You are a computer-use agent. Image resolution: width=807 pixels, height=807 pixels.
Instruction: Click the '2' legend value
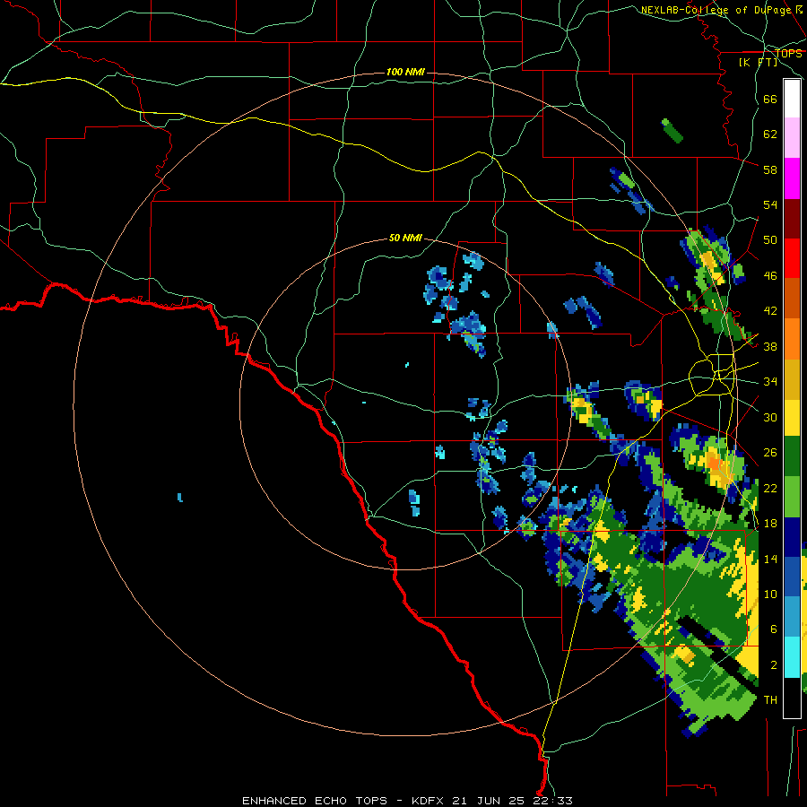pyautogui.click(x=774, y=664)
